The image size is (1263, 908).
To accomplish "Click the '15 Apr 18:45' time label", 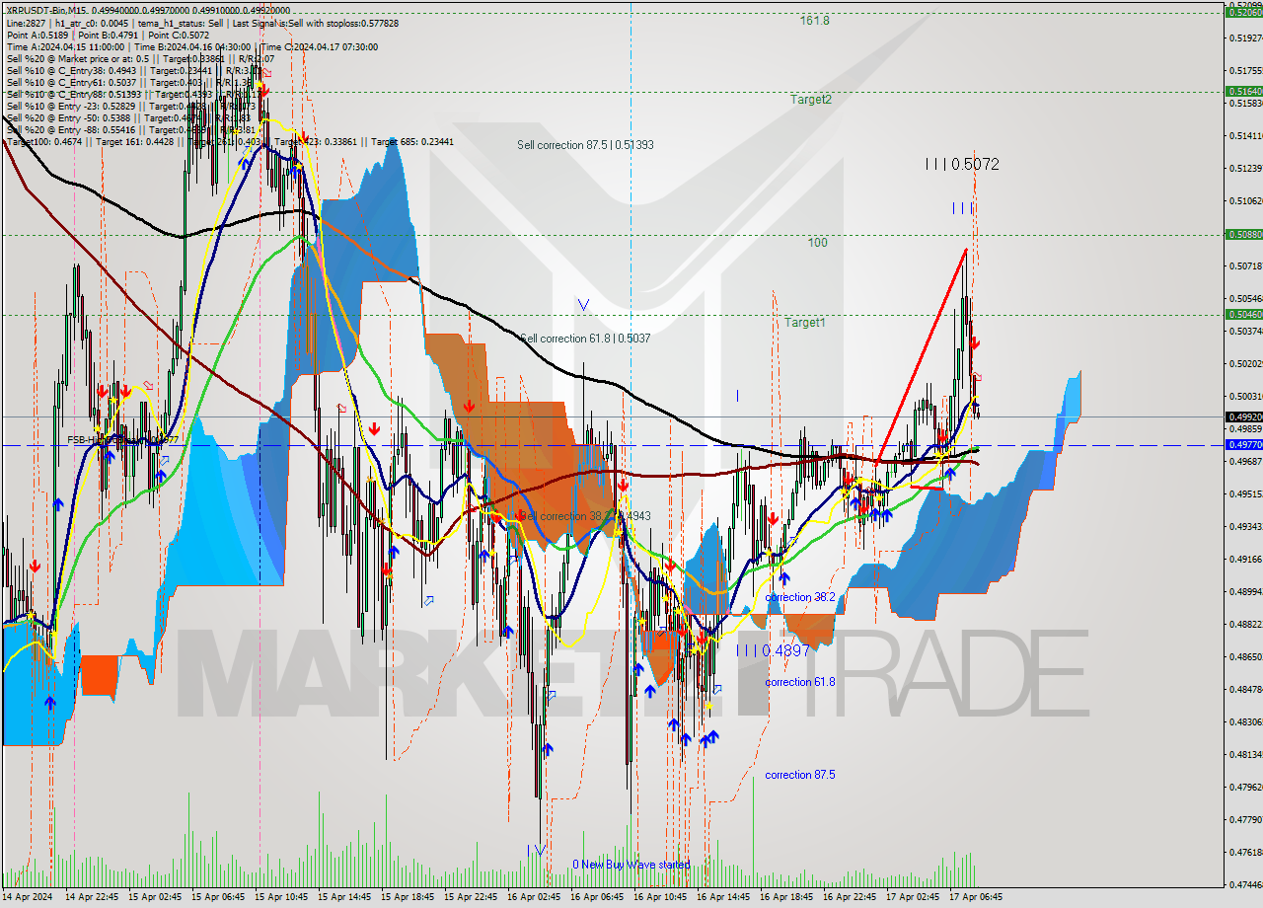I will click(x=408, y=897).
